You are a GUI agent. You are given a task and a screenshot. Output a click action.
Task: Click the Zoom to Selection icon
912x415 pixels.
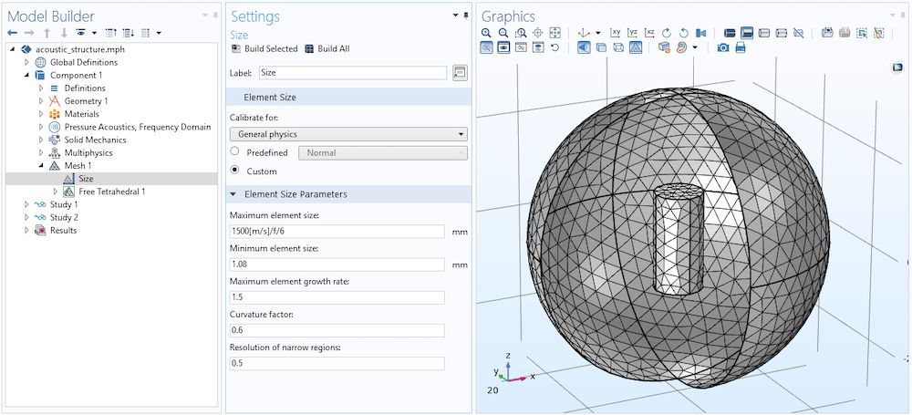(x=538, y=33)
